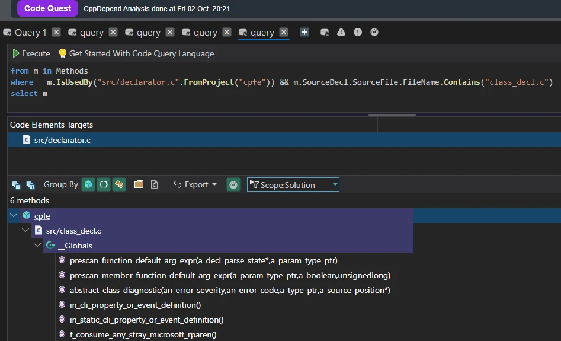Select f_consume_any_stray_microsoft_rparen() method

pos(143,335)
